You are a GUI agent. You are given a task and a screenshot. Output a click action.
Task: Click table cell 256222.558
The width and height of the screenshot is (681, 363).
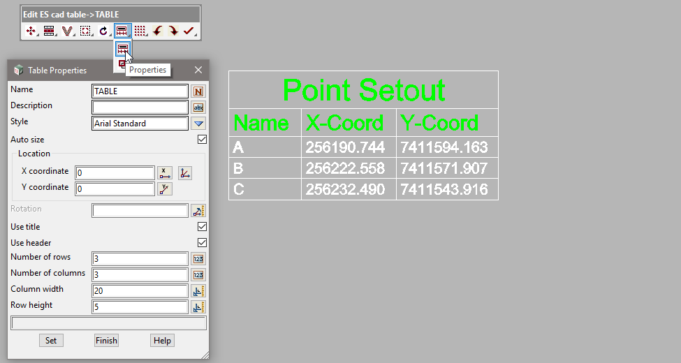[x=349, y=168]
